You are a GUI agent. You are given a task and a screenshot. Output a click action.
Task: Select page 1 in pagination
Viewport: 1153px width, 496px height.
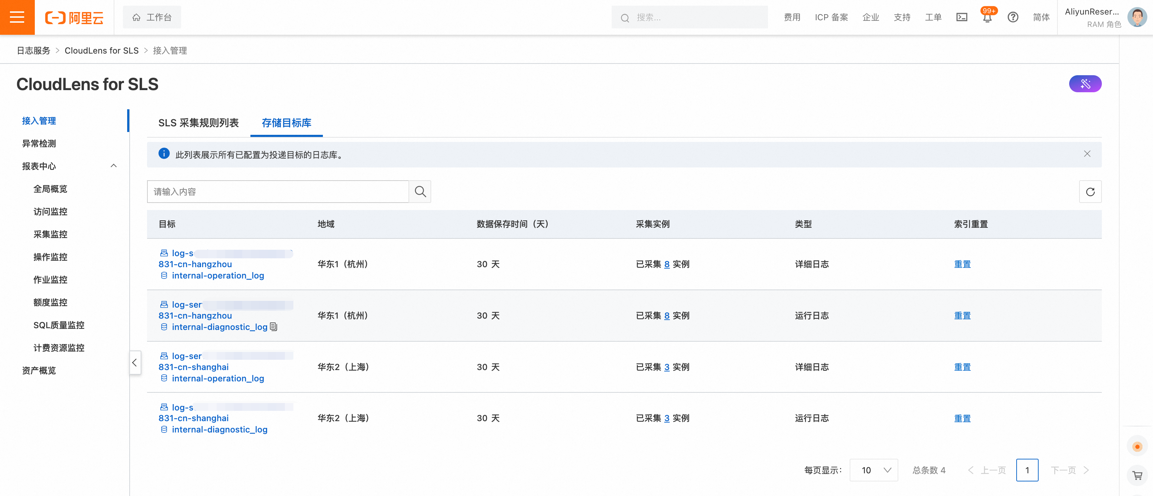(x=1027, y=470)
